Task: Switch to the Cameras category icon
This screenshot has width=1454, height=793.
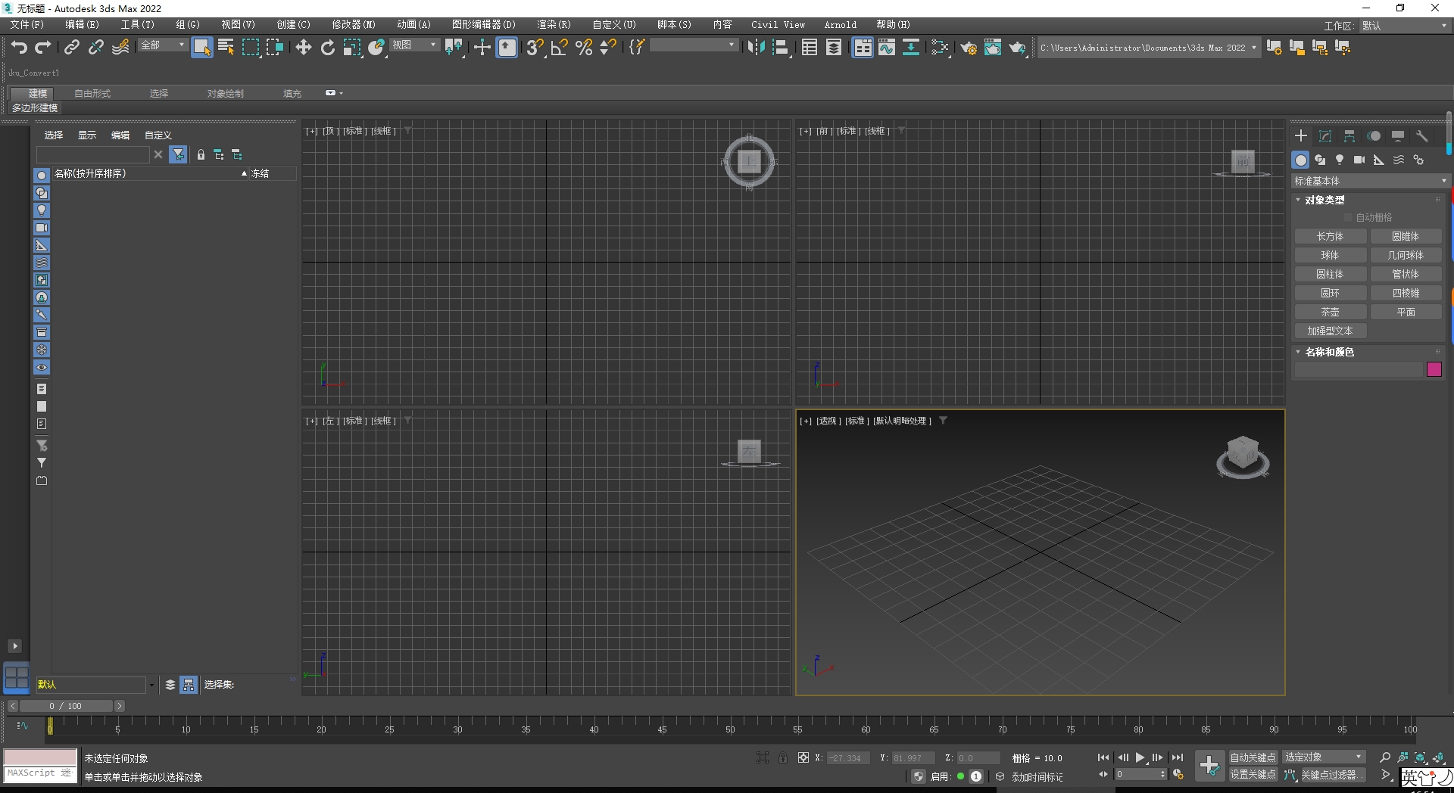Action: point(1359,160)
